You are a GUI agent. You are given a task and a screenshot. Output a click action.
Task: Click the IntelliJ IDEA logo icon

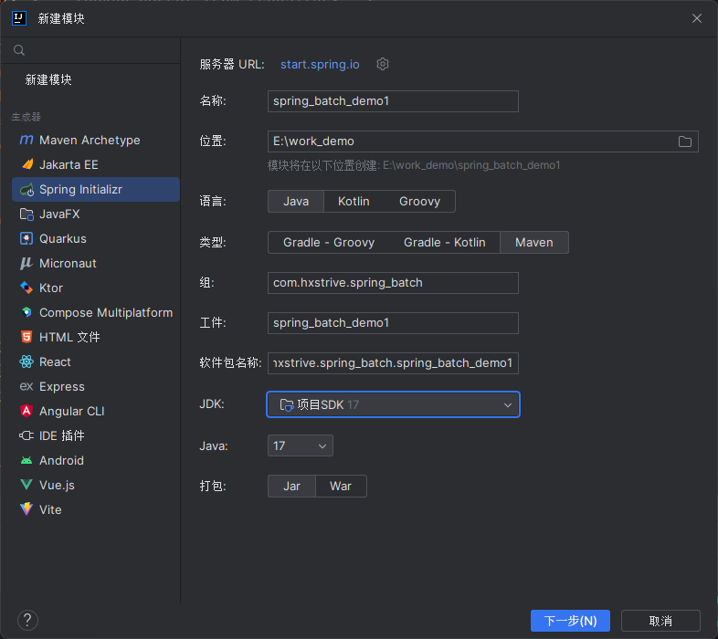[19, 18]
